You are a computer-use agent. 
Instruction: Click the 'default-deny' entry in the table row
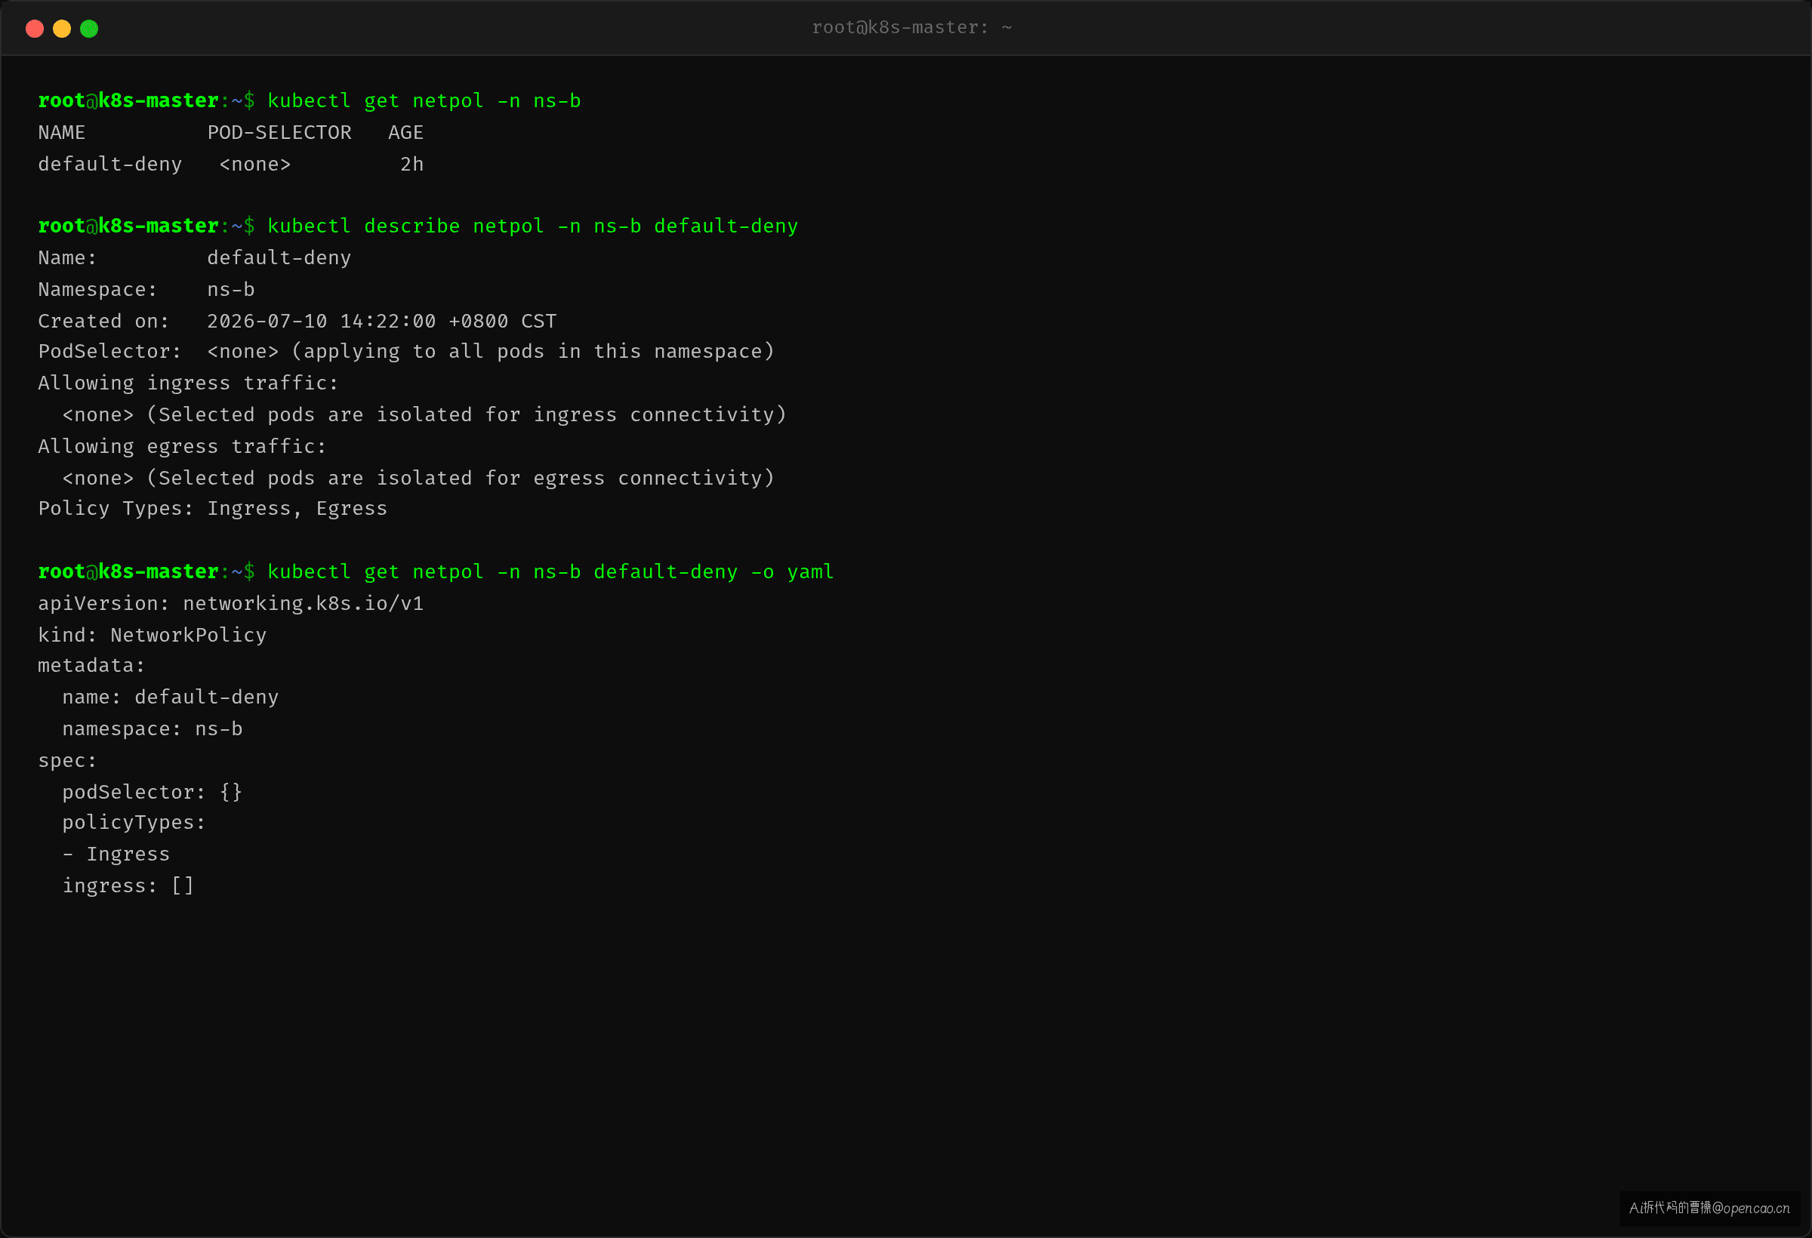(x=110, y=165)
